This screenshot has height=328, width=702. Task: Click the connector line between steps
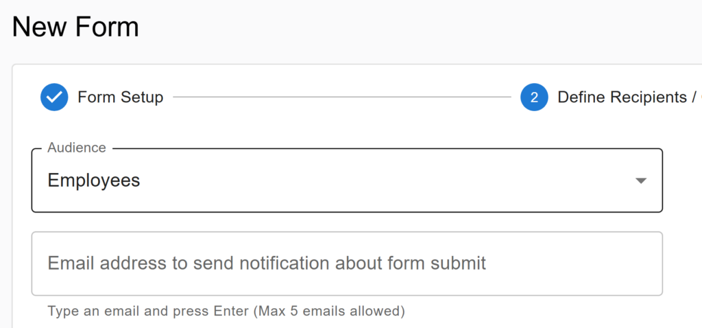[342, 97]
